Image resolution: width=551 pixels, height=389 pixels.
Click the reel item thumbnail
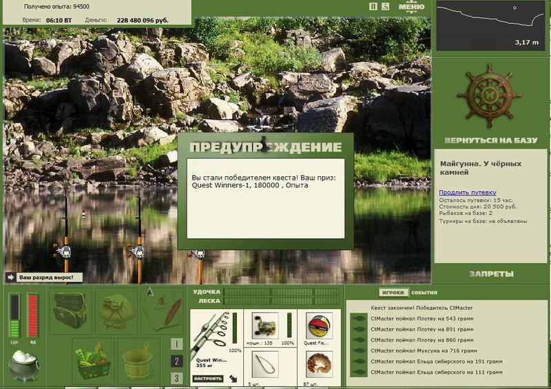[265, 326]
